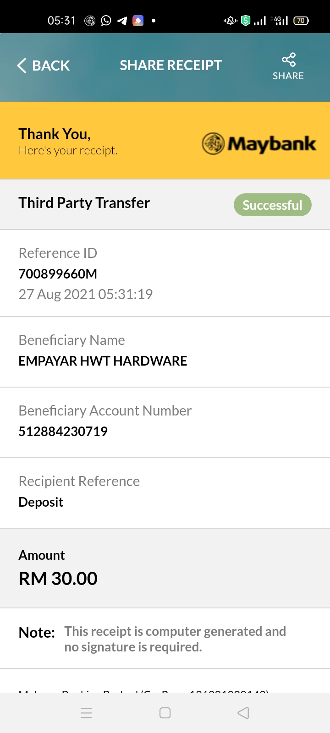Go back using the BACK chevron
This screenshot has width=330, height=733.
[x=22, y=66]
